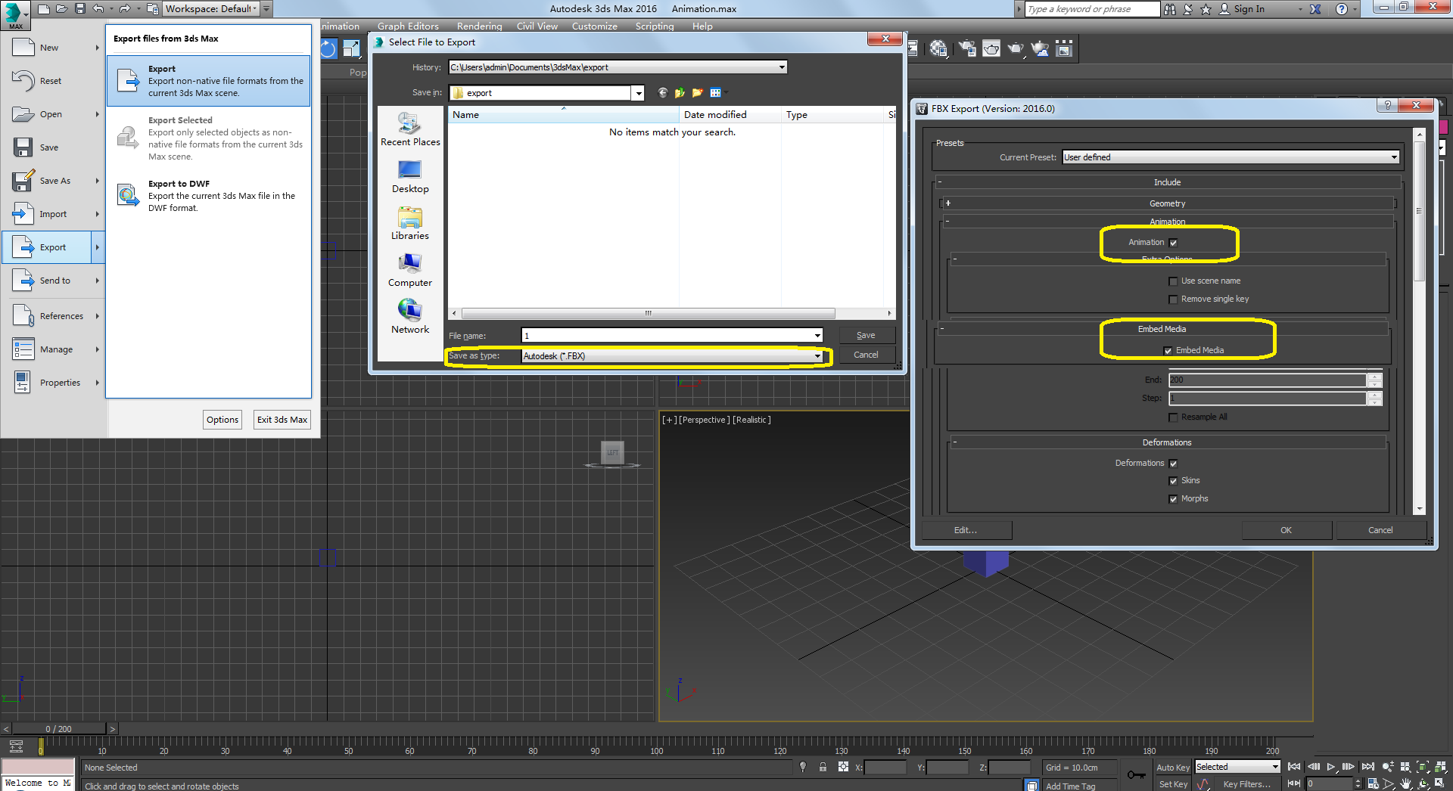Go to Libraries shortcut in export dialog
This screenshot has height=791, width=1453.
(410, 223)
